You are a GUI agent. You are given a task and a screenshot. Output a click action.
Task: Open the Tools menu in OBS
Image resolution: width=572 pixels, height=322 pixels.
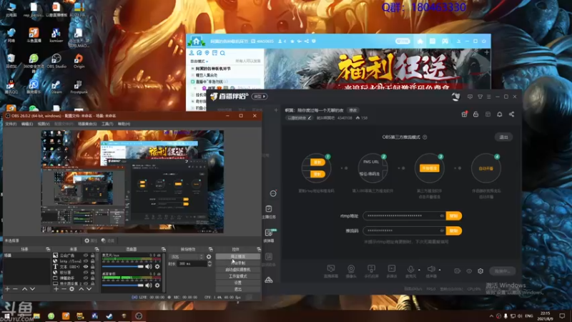click(107, 124)
